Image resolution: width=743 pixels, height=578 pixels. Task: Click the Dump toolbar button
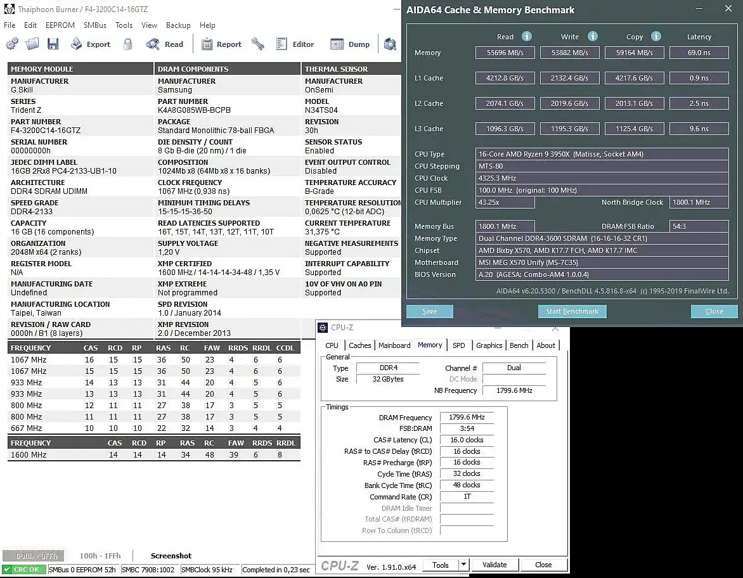(x=350, y=44)
